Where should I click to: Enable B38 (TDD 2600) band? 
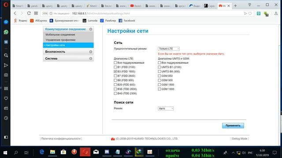coord(115,89)
